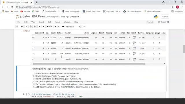Screen dimensions: 185x104
Task: Open the Apps bookmark
Action: click(x=5, y=11)
